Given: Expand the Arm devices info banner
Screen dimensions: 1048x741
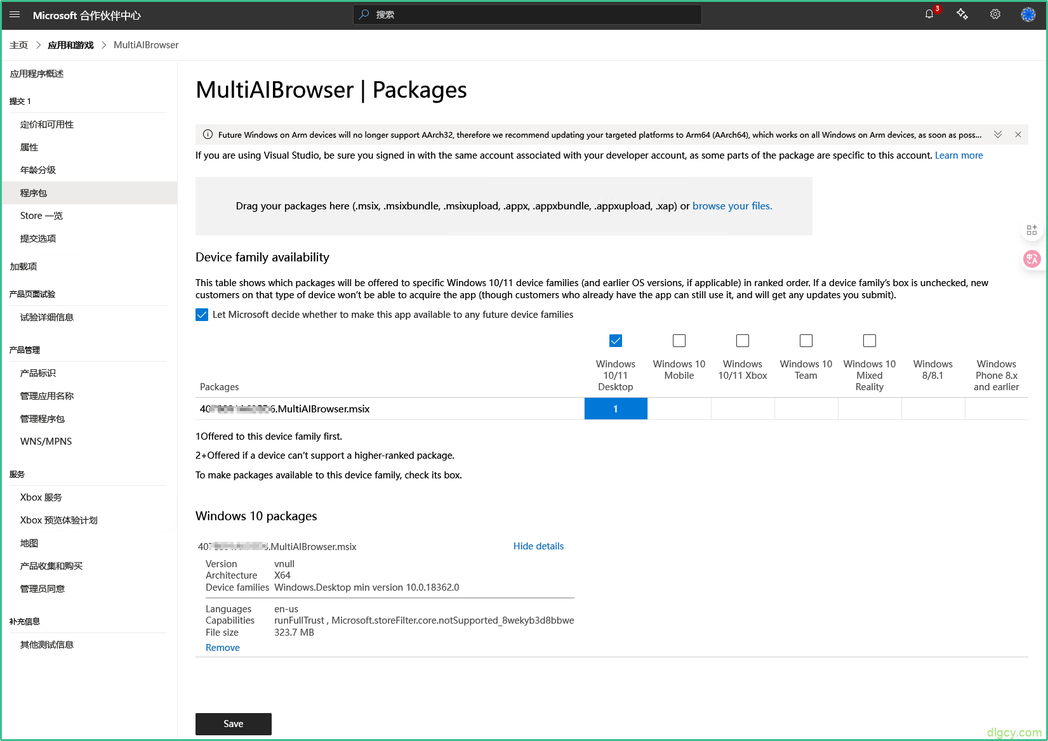Looking at the screenshot, I should click(998, 134).
